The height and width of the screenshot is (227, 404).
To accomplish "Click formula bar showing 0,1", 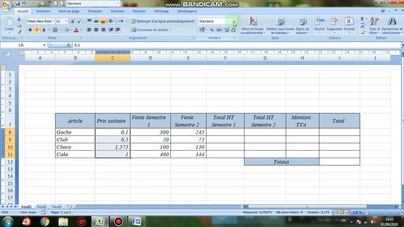I will (237, 45).
